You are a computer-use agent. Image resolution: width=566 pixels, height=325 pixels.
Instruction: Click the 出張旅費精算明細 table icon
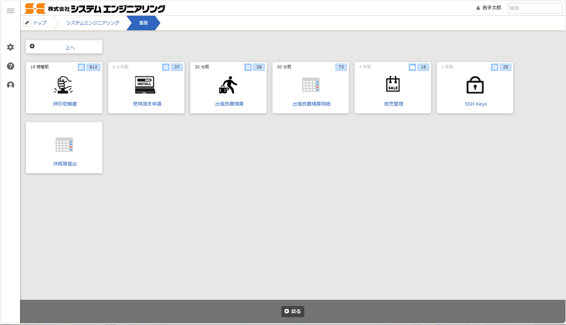click(x=311, y=85)
